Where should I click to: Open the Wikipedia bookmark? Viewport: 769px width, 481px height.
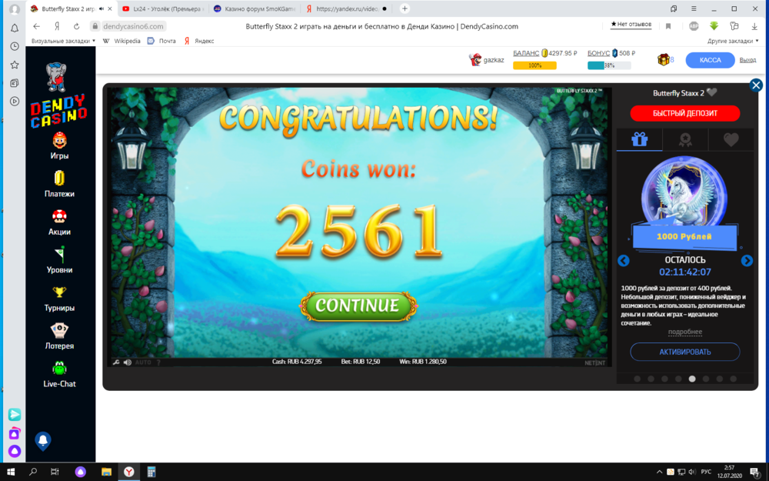(122, 42)
